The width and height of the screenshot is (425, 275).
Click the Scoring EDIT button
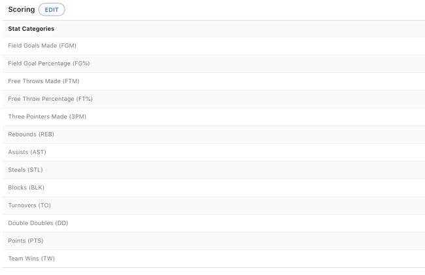click(x=52, y=10)
